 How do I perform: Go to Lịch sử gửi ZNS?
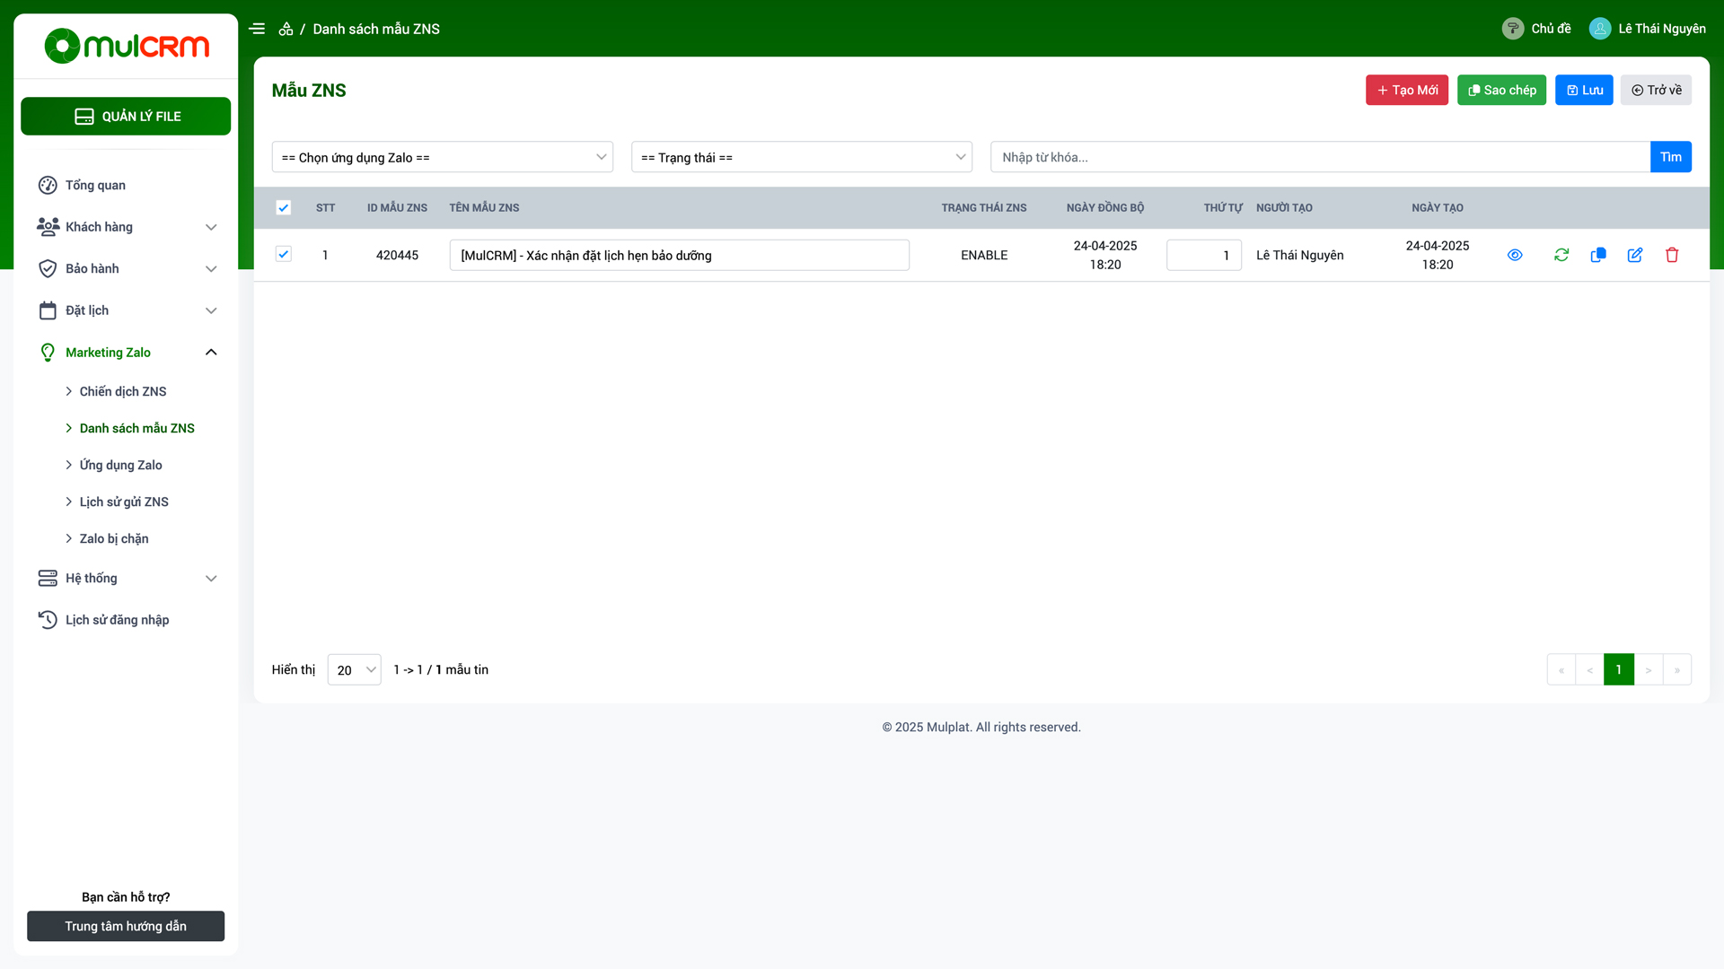124,502
